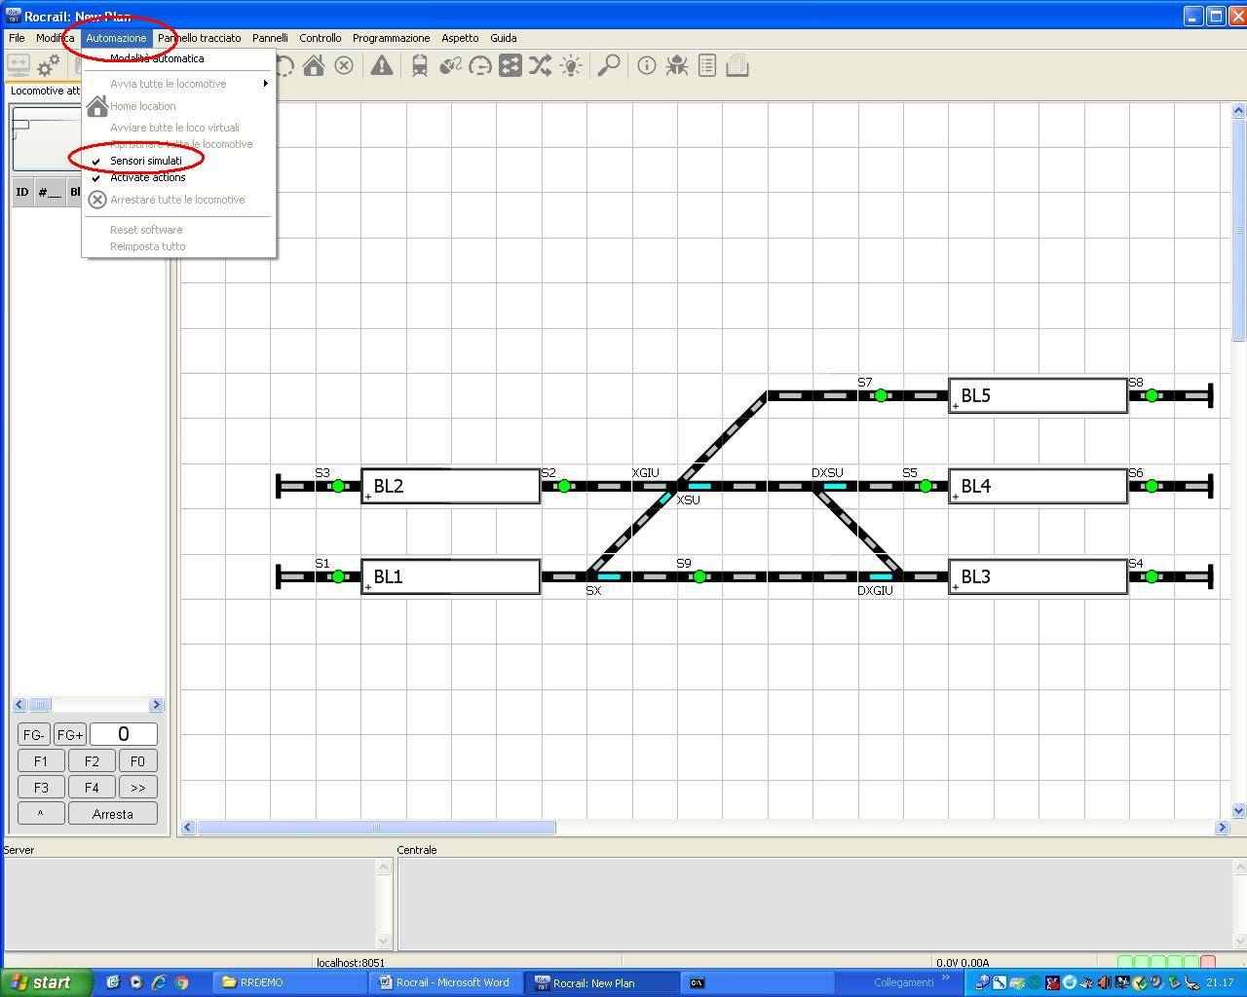
Task: Open the locomotives train toolbar icon
Action: (420, 65)
